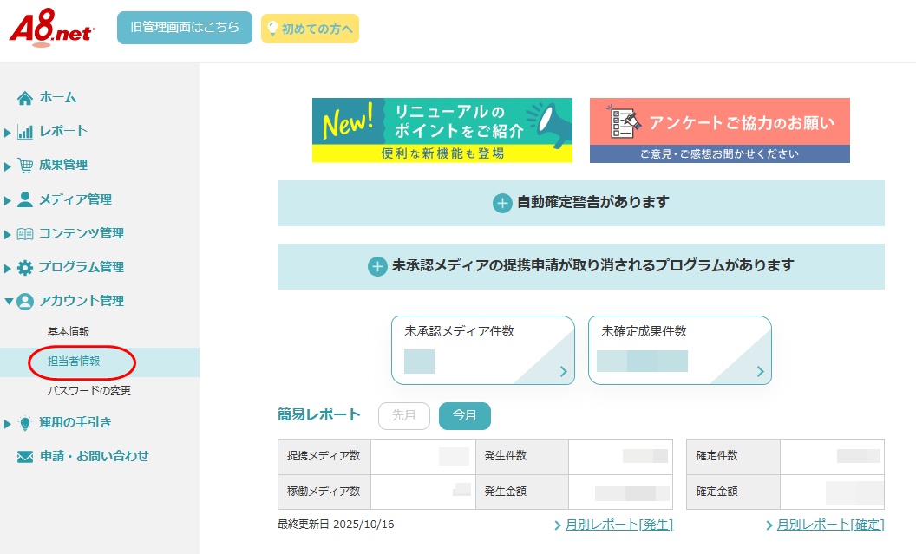Screen dimensions: 916x554
Task: Click the envelope icon for 申請・問い合わせ
Action: 25,457
